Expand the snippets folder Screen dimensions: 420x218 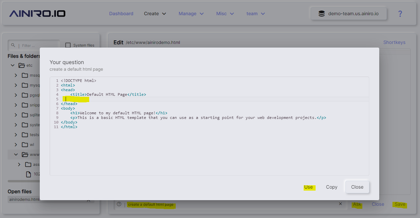coord(16,105)
